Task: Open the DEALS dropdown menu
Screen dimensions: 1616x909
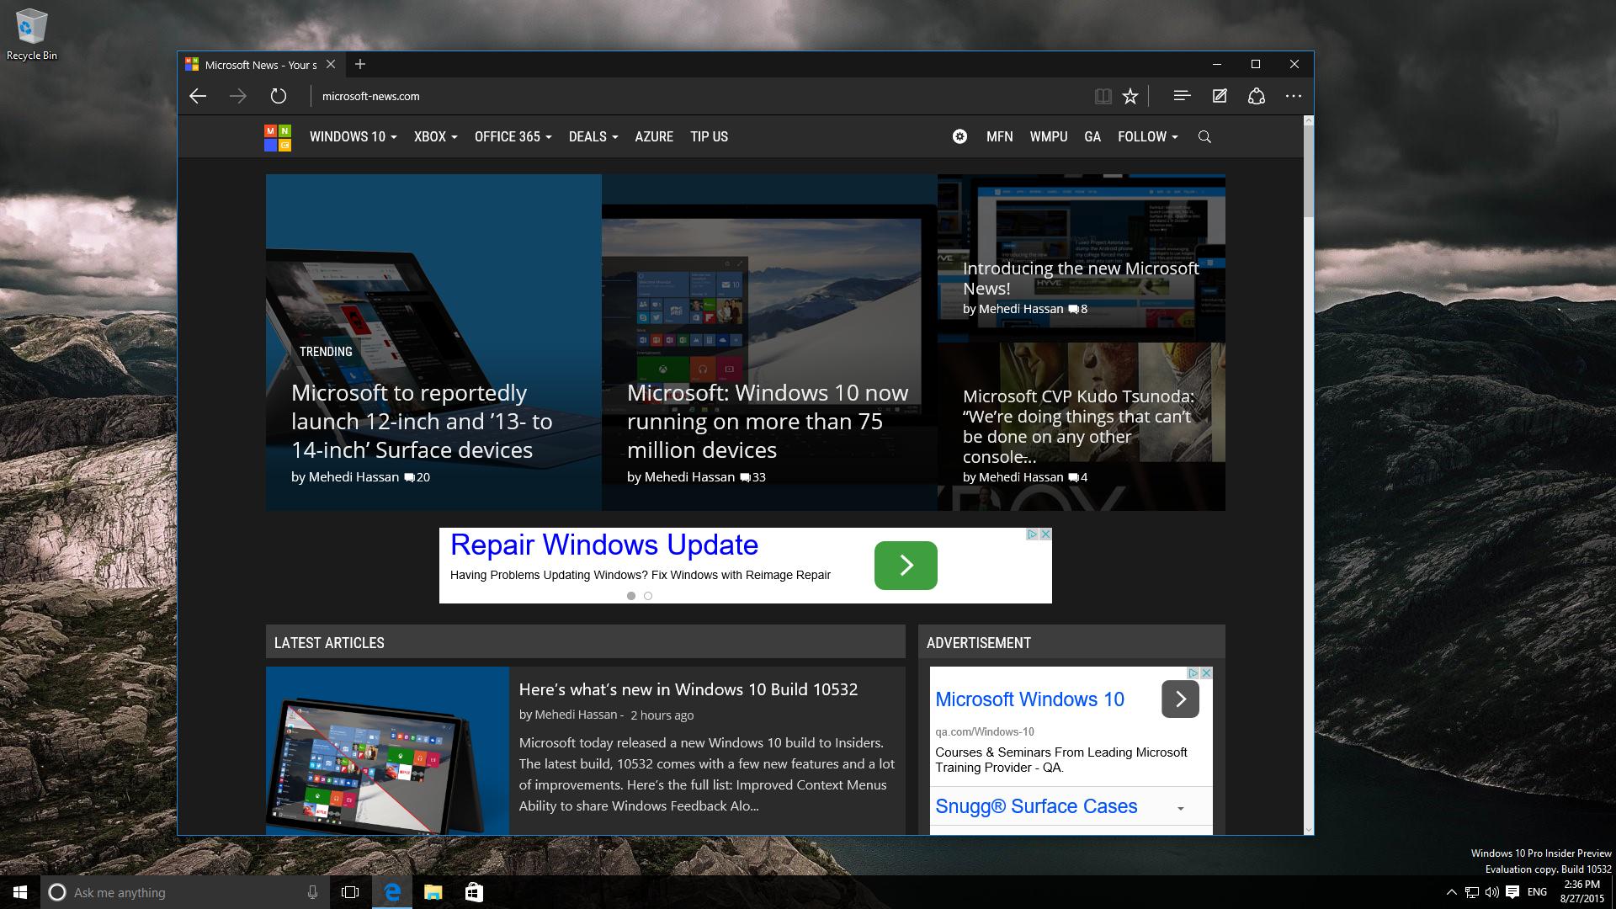Action: [593, 136]
